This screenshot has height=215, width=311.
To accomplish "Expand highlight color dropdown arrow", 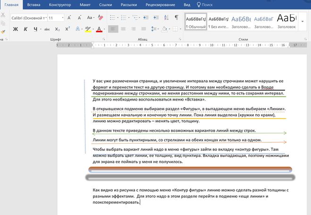I will tap(93, 29).
